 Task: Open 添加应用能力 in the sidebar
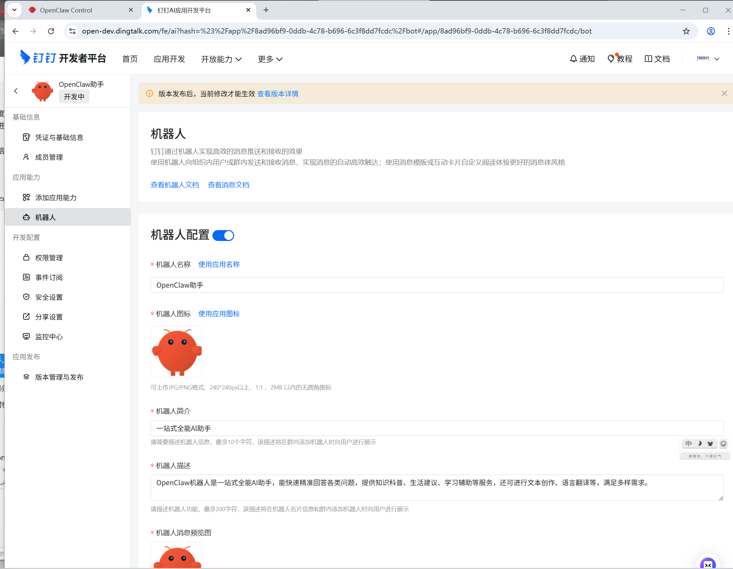click(56, 198)
